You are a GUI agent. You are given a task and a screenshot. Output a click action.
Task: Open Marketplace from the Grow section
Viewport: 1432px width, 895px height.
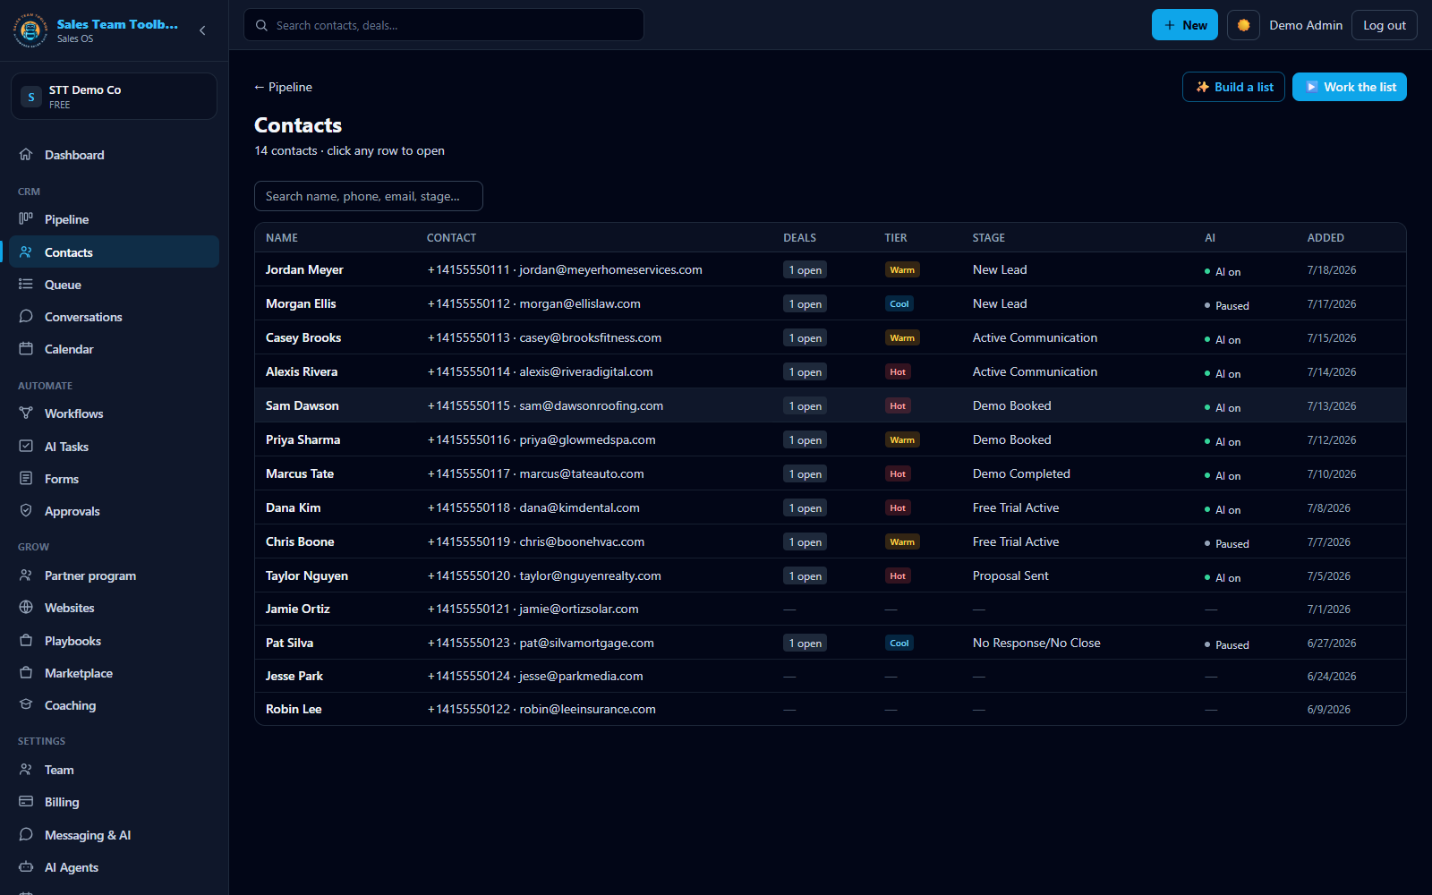pyautogui.click(x=114, y=673)
